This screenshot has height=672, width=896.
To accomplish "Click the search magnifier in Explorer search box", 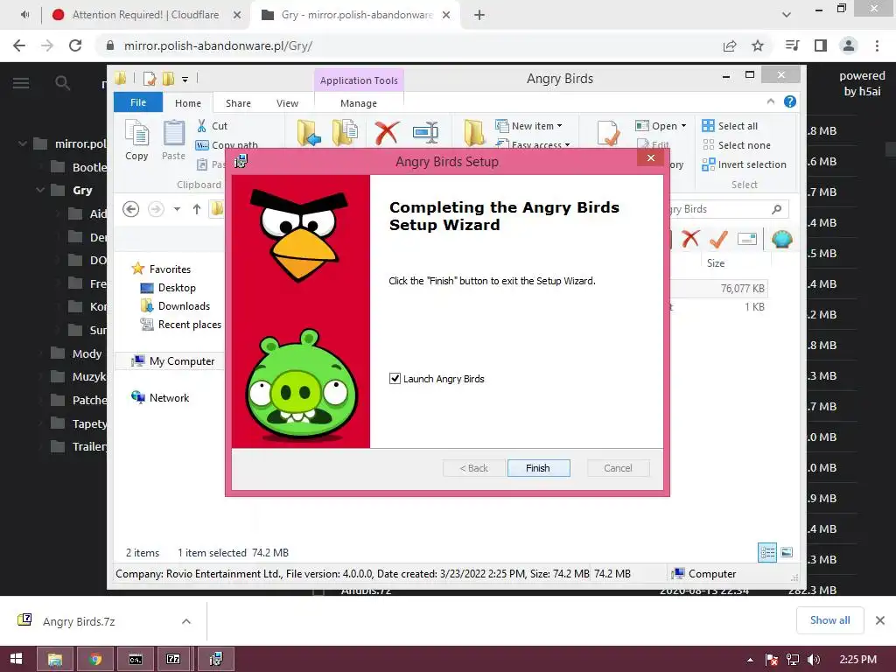I will [777, 209].
